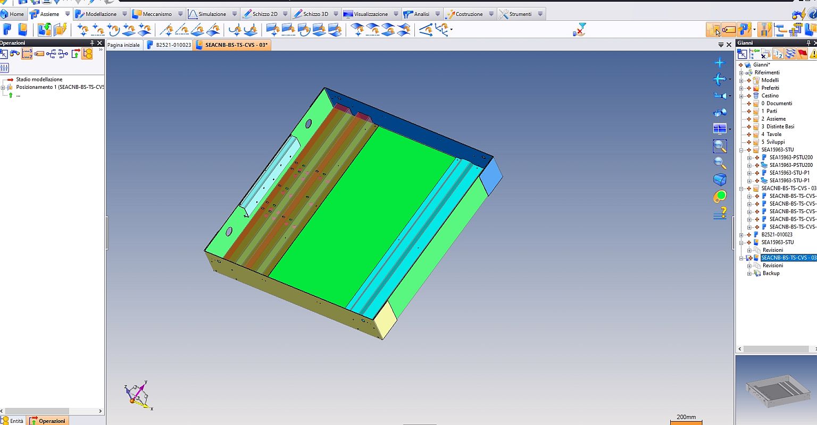Click the plain magnifier zoom icon
The image size is (817, 425).
coord(720,163)
